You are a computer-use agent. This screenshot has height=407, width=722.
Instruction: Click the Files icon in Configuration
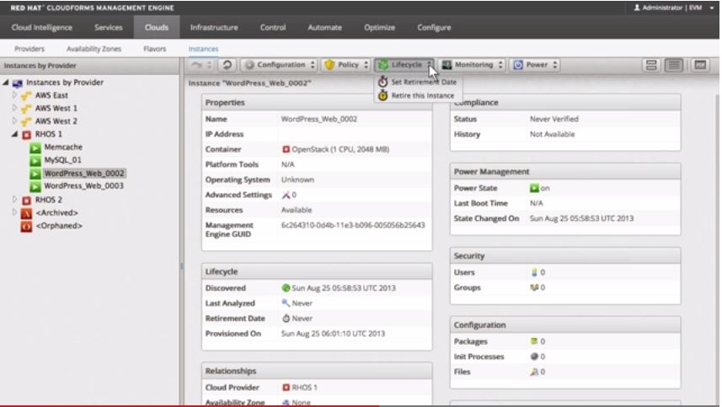(x=534, y=372)
